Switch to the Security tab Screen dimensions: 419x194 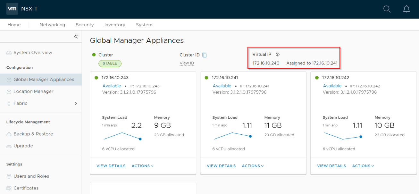tap(85, 25)
